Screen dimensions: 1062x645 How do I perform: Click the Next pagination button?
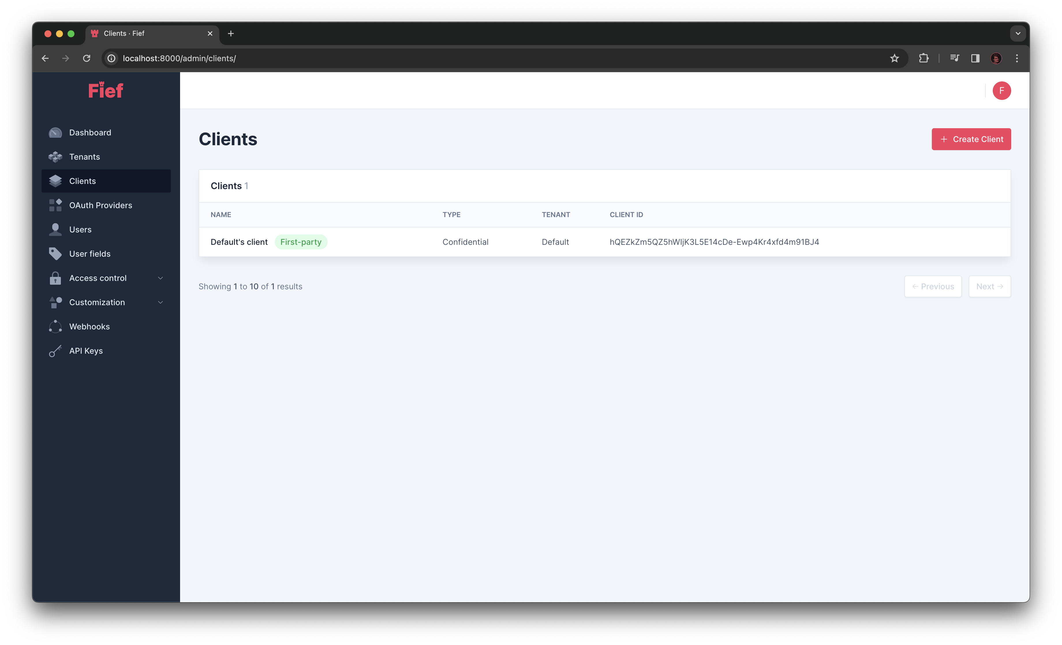[988, 286]
